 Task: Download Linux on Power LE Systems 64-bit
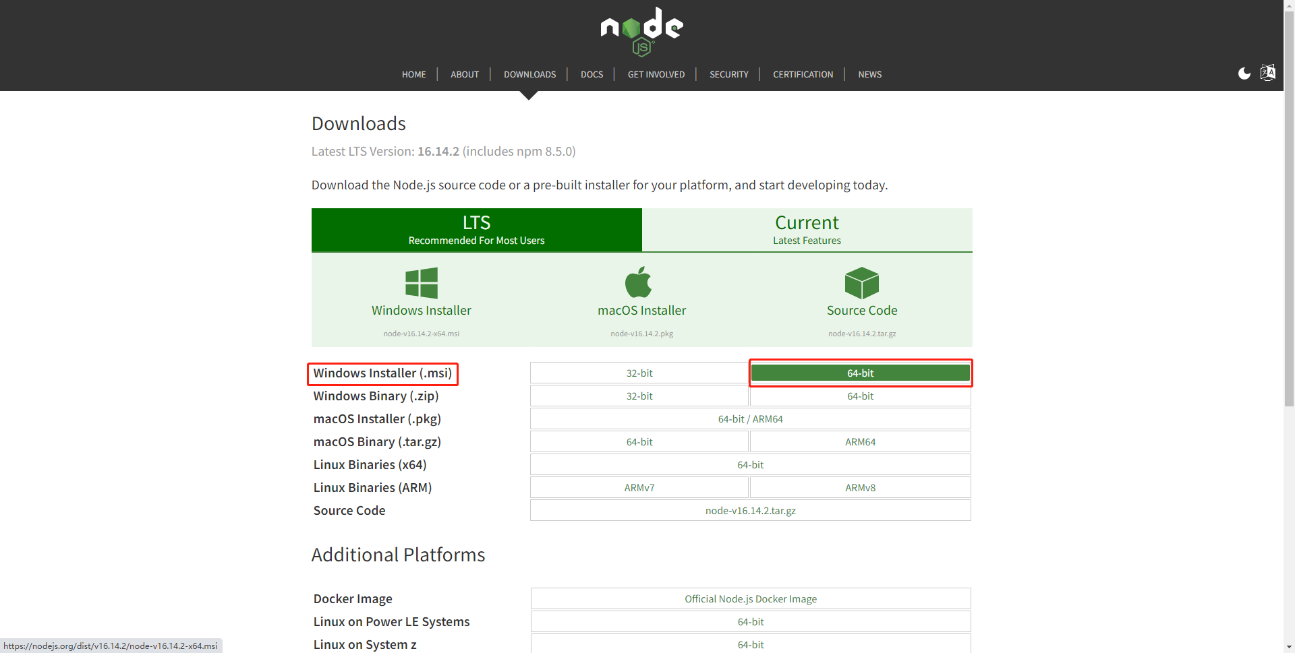[751, 622]
